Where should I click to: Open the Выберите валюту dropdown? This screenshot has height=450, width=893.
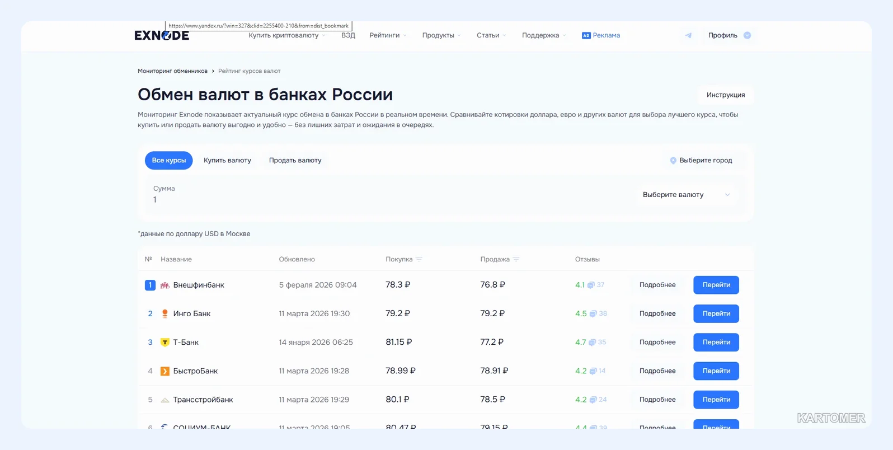coord(687,195)
